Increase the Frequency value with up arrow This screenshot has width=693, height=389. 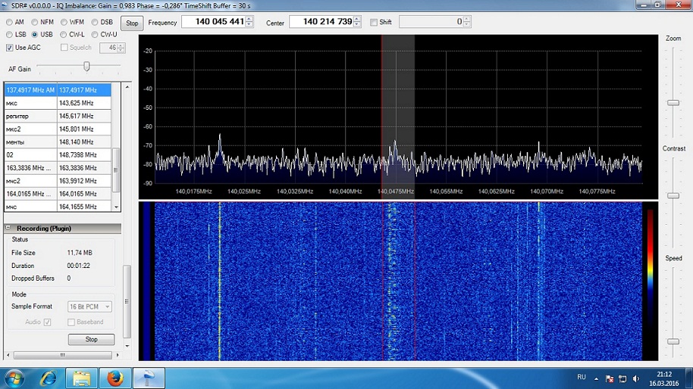point(249,19)
